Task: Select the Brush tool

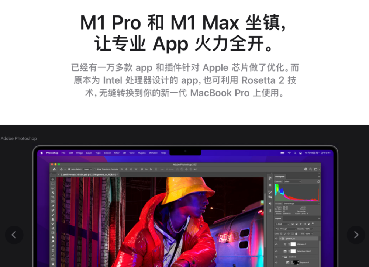Action: coord(53,215)
